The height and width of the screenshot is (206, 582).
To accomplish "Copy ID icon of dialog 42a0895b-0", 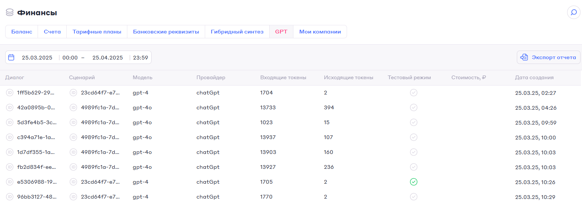I will 10,107.
